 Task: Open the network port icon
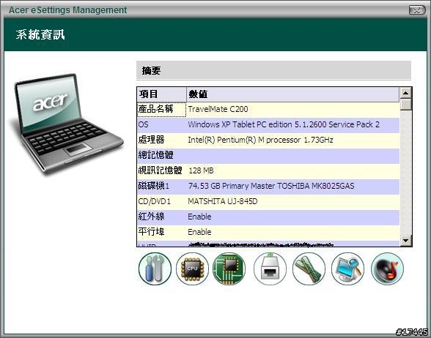[x=270, y=268]
